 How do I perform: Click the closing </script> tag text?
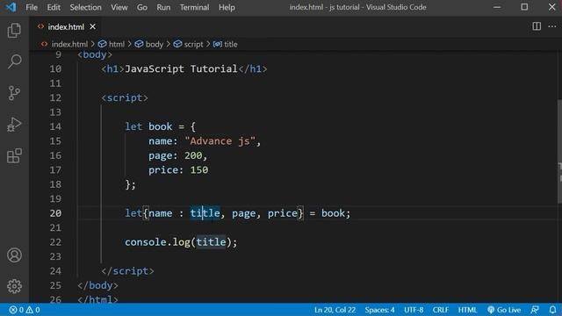(127, 271)
